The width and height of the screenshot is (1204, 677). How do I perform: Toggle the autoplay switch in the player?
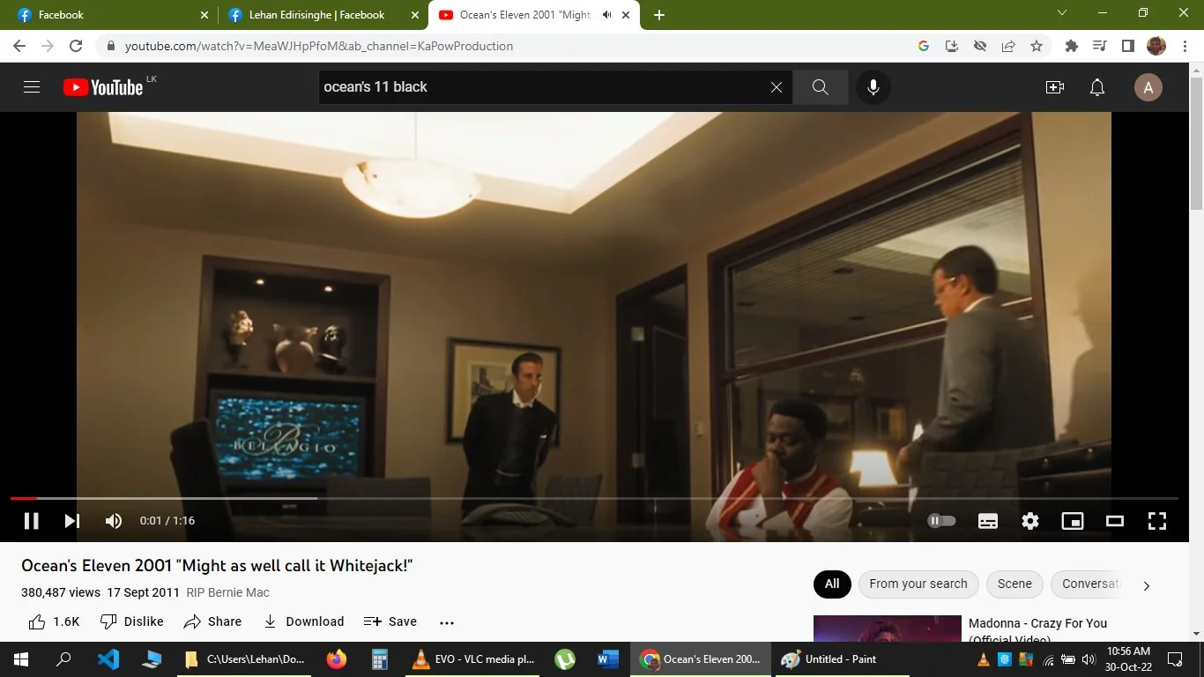click(941, 521)
